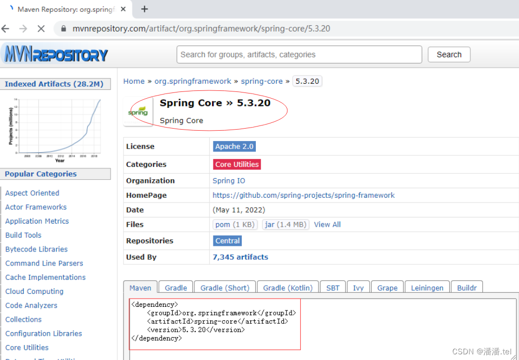Click the padlock site info icon
This screenshot has height=360, width=519.
[64, 29]
